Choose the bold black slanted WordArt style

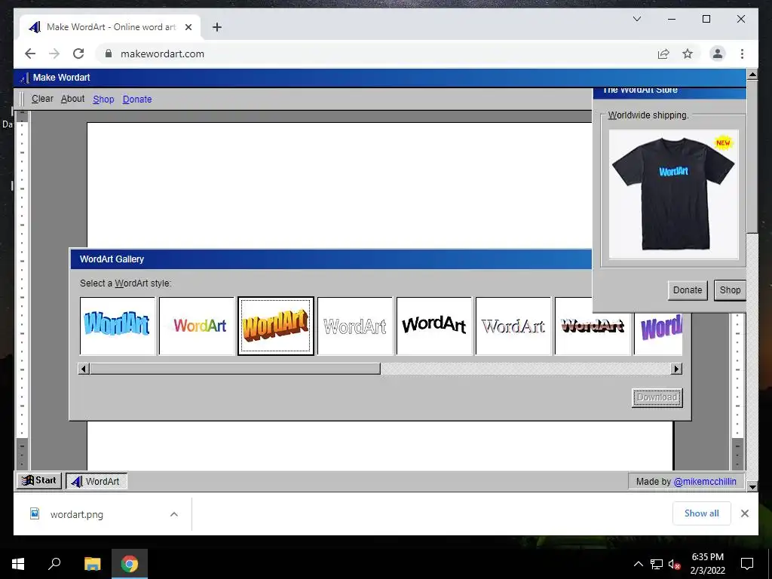(x=434, y=326)
